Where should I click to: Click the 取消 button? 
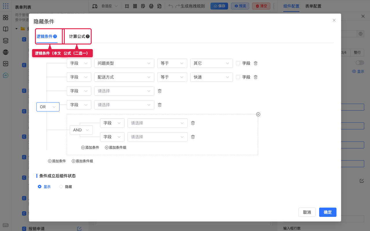point(307,212)
